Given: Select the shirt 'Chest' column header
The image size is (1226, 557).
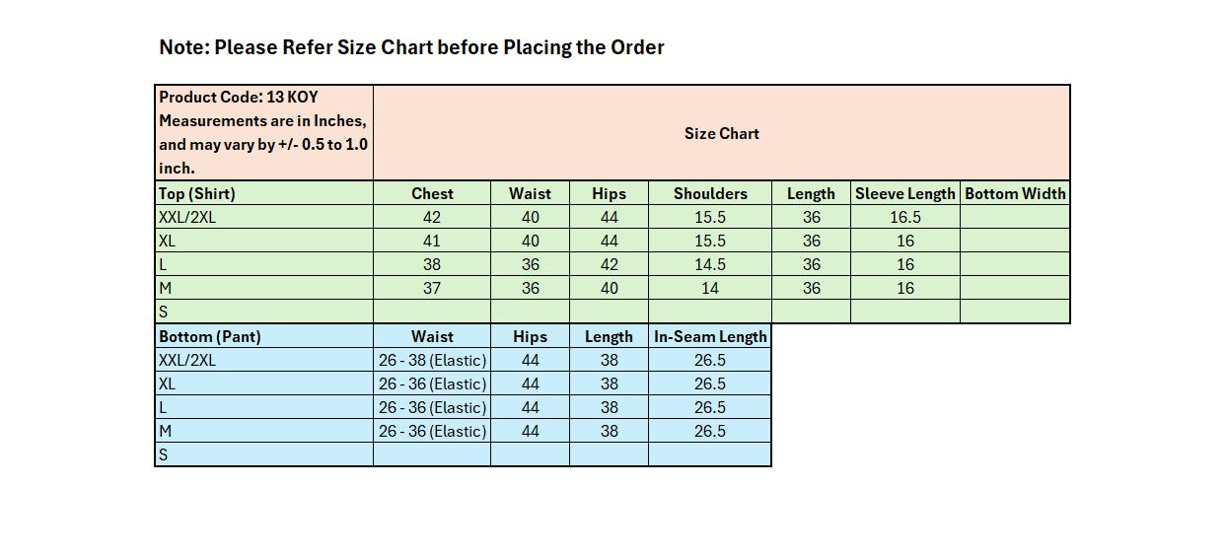Looking at the screenshot, I should 432,193.
